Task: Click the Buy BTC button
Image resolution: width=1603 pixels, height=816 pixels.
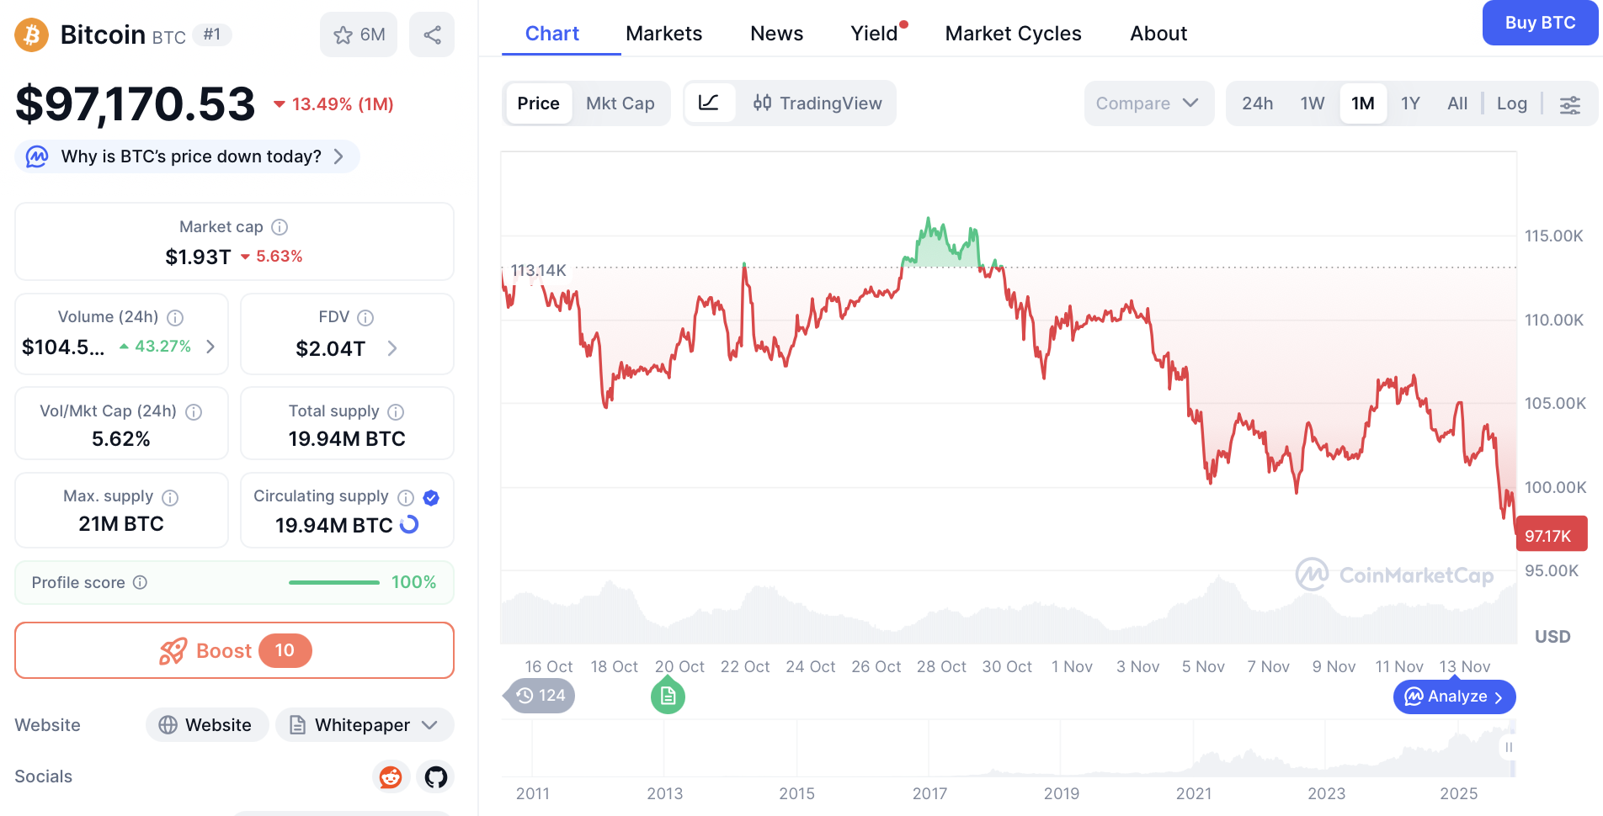Action: (1540, 23)
